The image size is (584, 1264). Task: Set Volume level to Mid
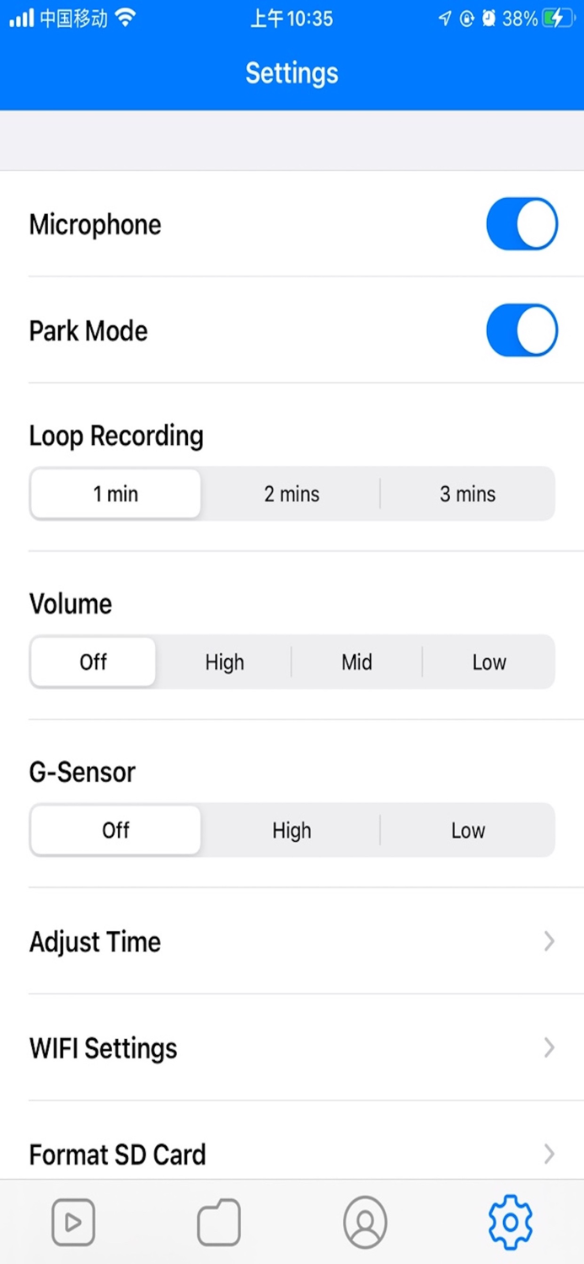[356, 662]
